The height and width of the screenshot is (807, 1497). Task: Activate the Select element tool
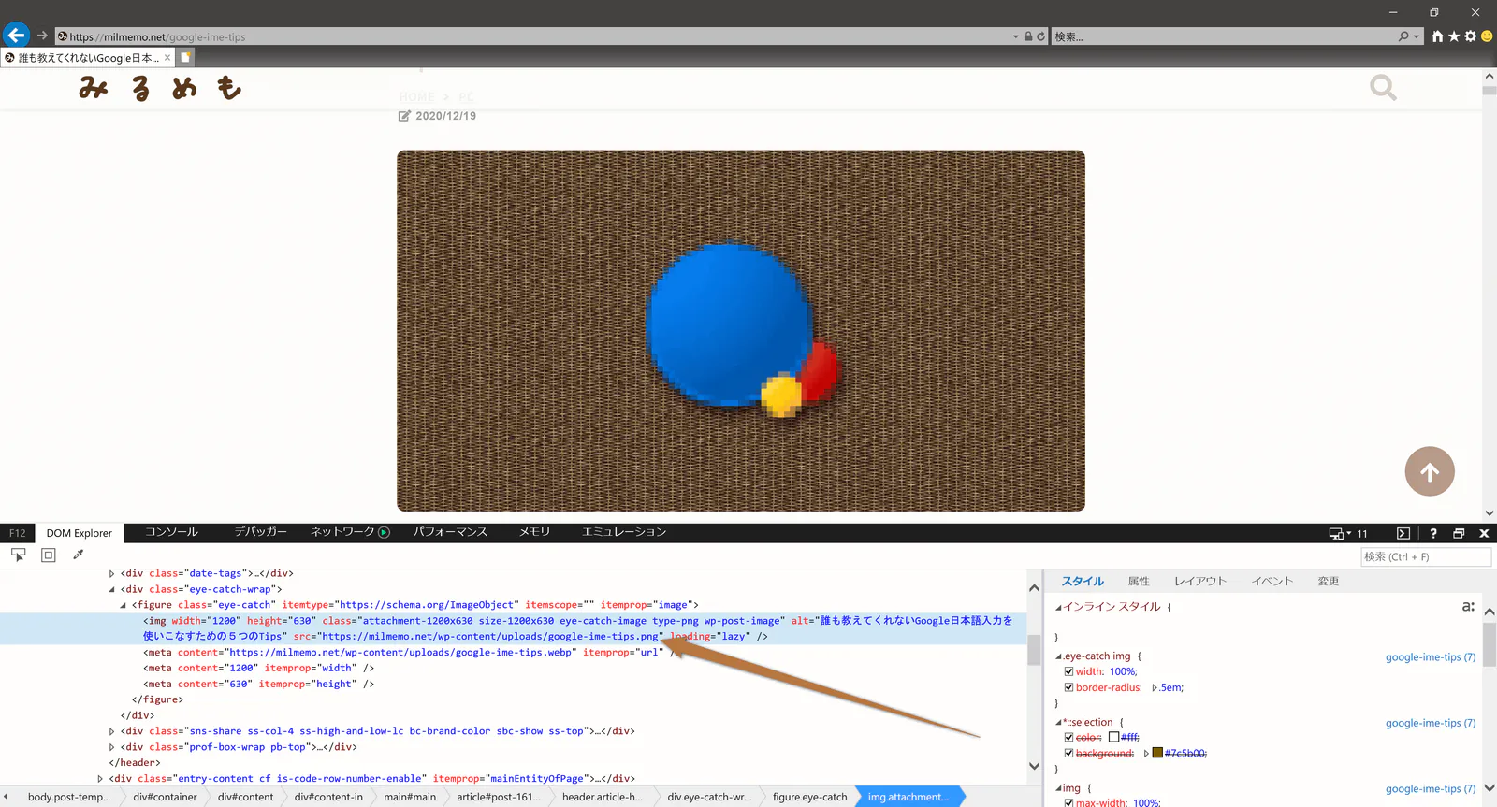click(x=18, y=555)
